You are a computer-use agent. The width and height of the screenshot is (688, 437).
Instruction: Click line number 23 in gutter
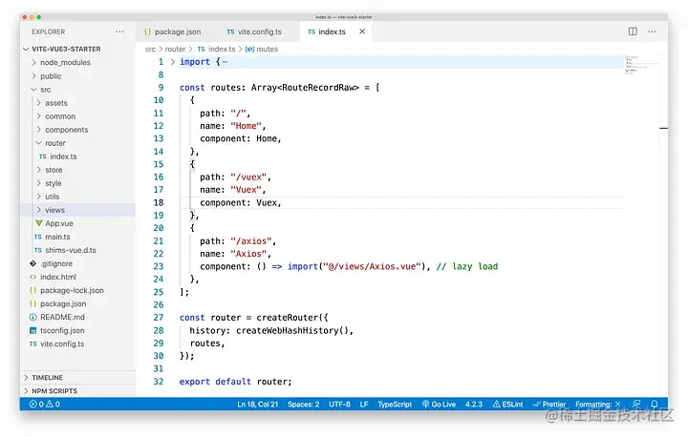click(x=159, y=266)
